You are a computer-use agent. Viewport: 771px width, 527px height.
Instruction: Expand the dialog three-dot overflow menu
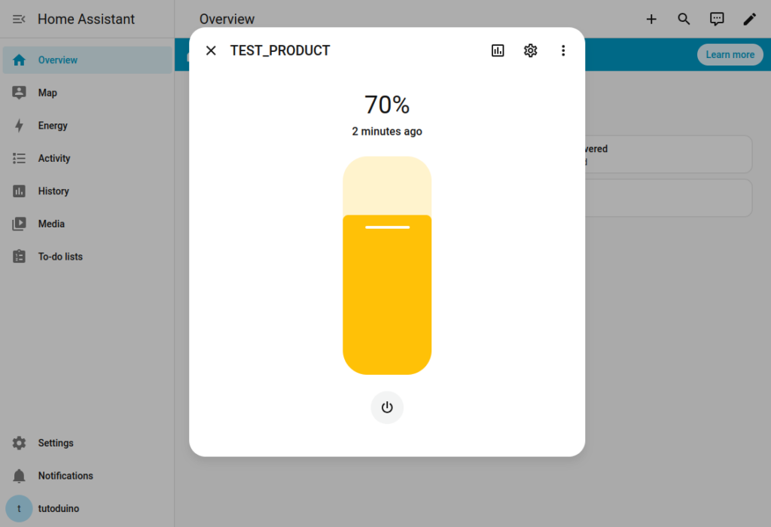pyautogui.click(x=563, y=50)
